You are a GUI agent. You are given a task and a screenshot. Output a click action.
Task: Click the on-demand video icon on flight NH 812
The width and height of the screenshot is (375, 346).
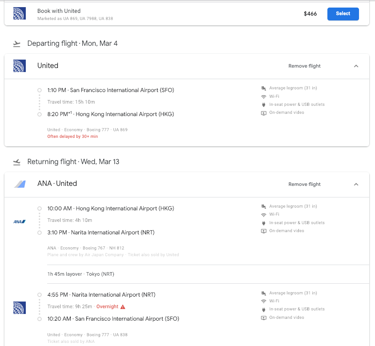click(x=264, y=231)
